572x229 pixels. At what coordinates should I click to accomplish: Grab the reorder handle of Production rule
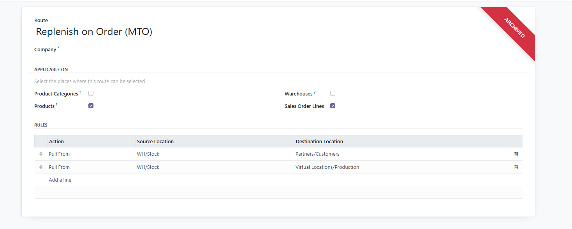(41, 167)
